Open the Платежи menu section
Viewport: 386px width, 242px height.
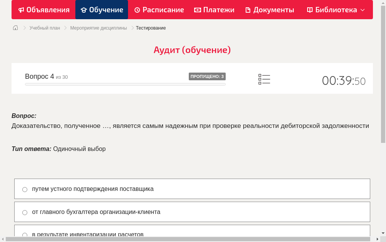[x=214, y=10]
